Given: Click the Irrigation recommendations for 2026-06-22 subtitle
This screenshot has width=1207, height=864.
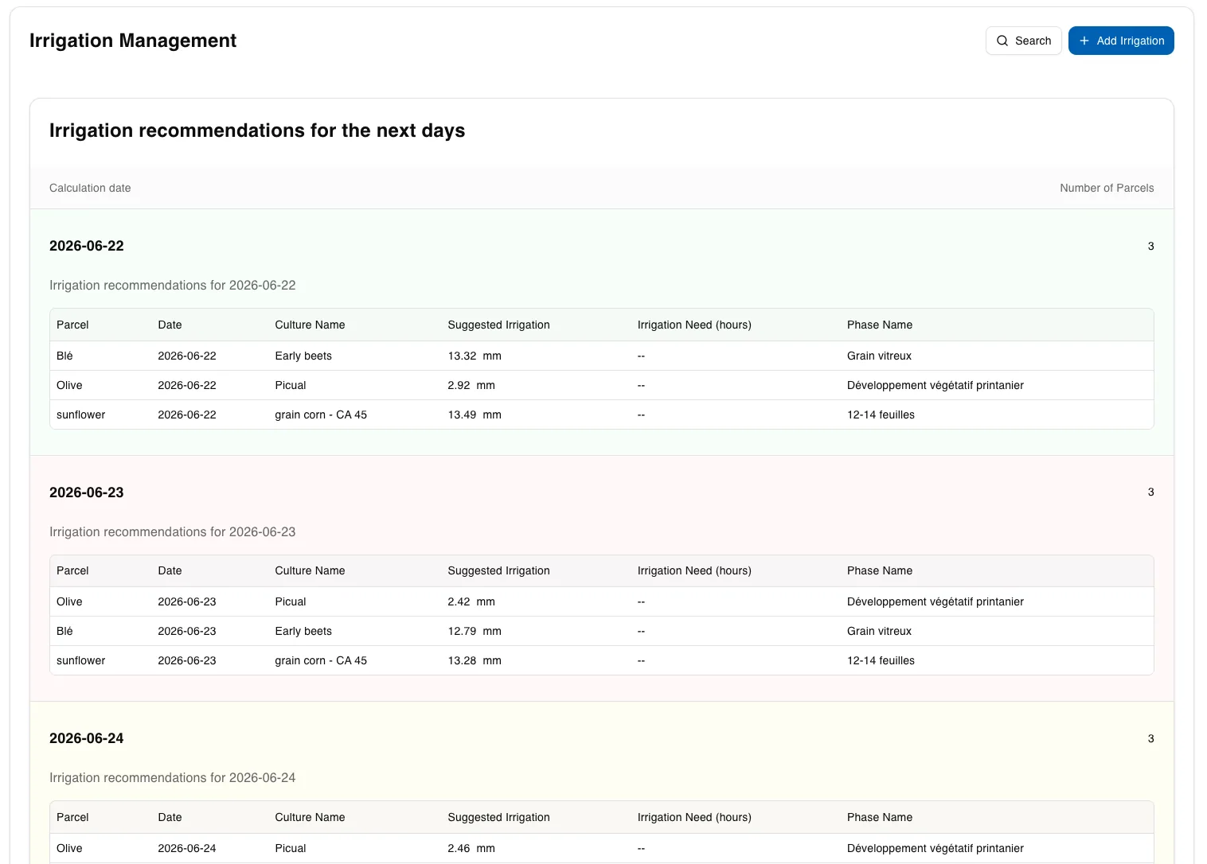Looking at the screenshot, I should [172, 285].
